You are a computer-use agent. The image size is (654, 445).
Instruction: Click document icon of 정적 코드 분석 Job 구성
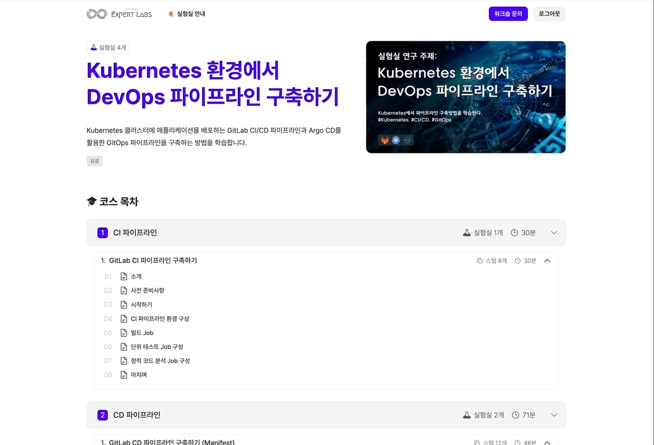123,361
